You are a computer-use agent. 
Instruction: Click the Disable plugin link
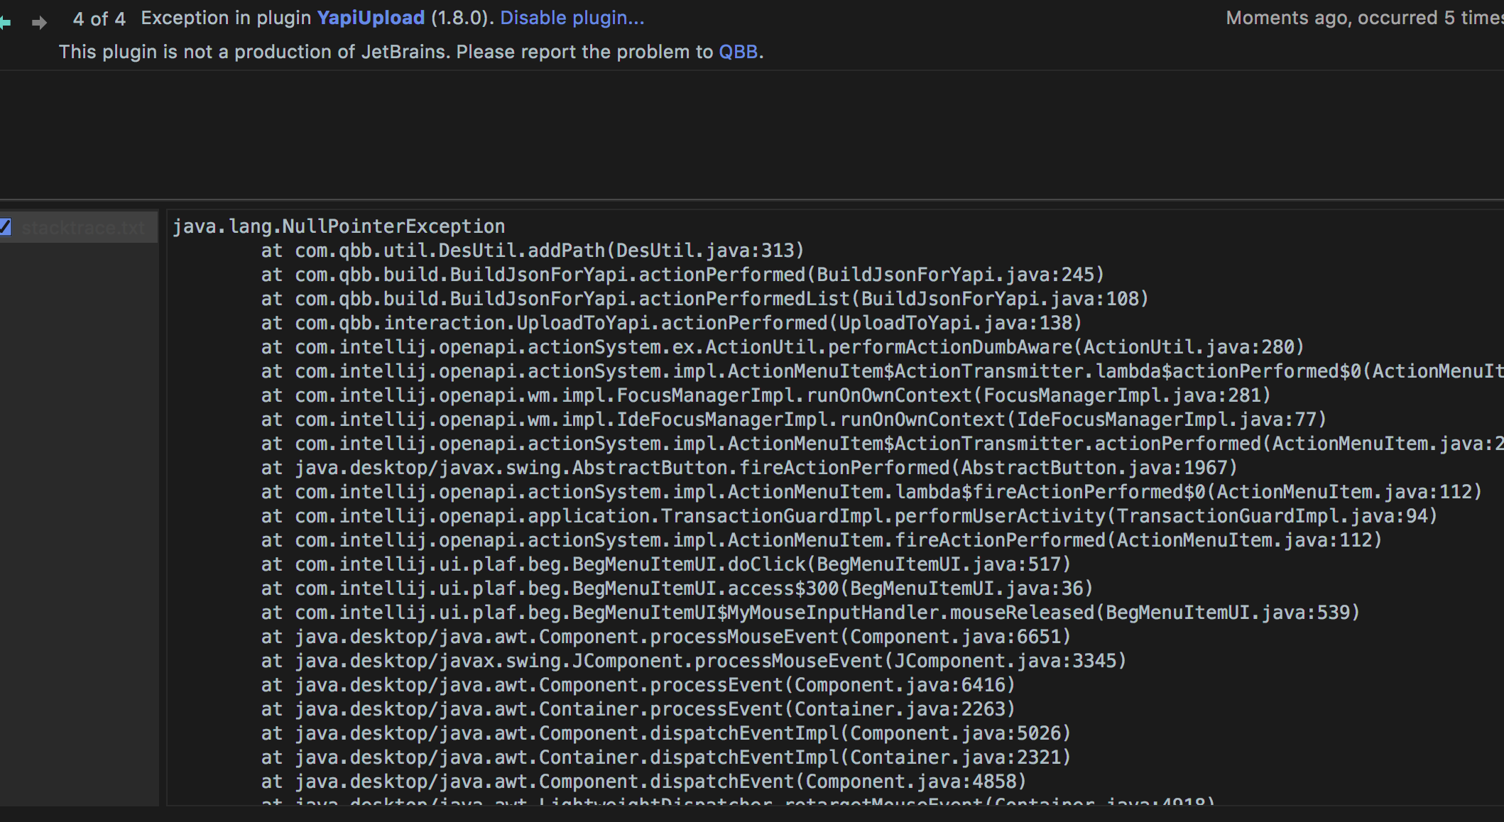click(x=572, y=18)
